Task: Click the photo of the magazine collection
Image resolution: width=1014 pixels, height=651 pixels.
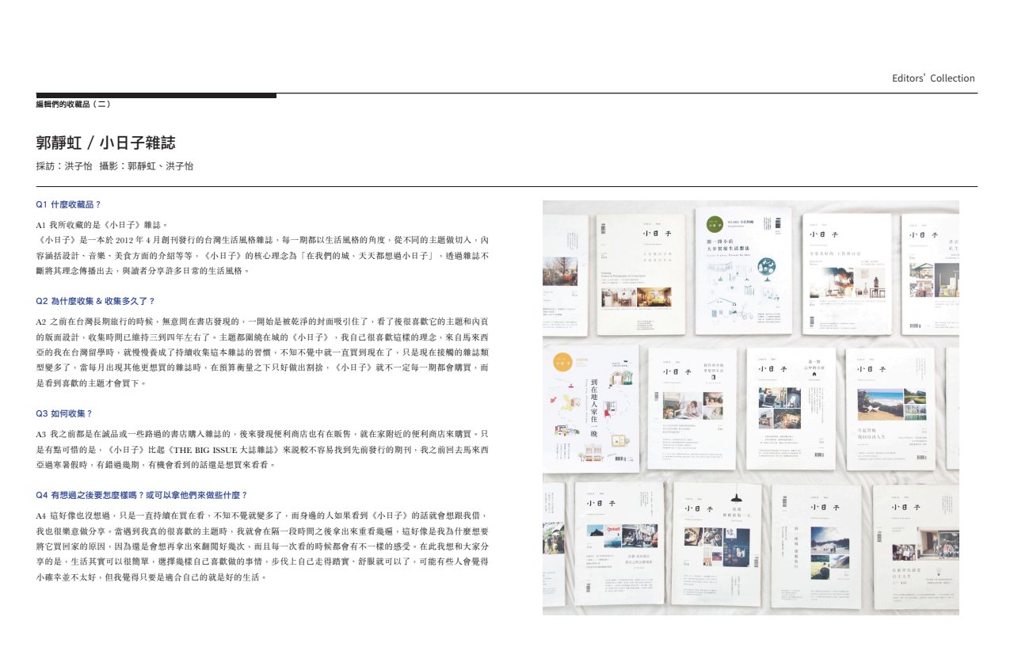Action: (x=750, y=408)
